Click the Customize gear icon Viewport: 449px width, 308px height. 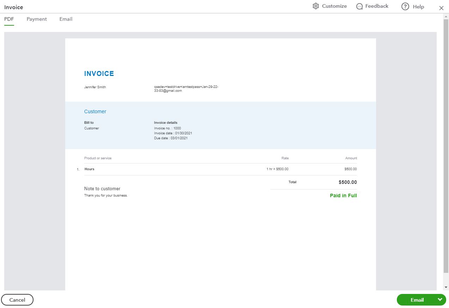click(x=316, y=6)
